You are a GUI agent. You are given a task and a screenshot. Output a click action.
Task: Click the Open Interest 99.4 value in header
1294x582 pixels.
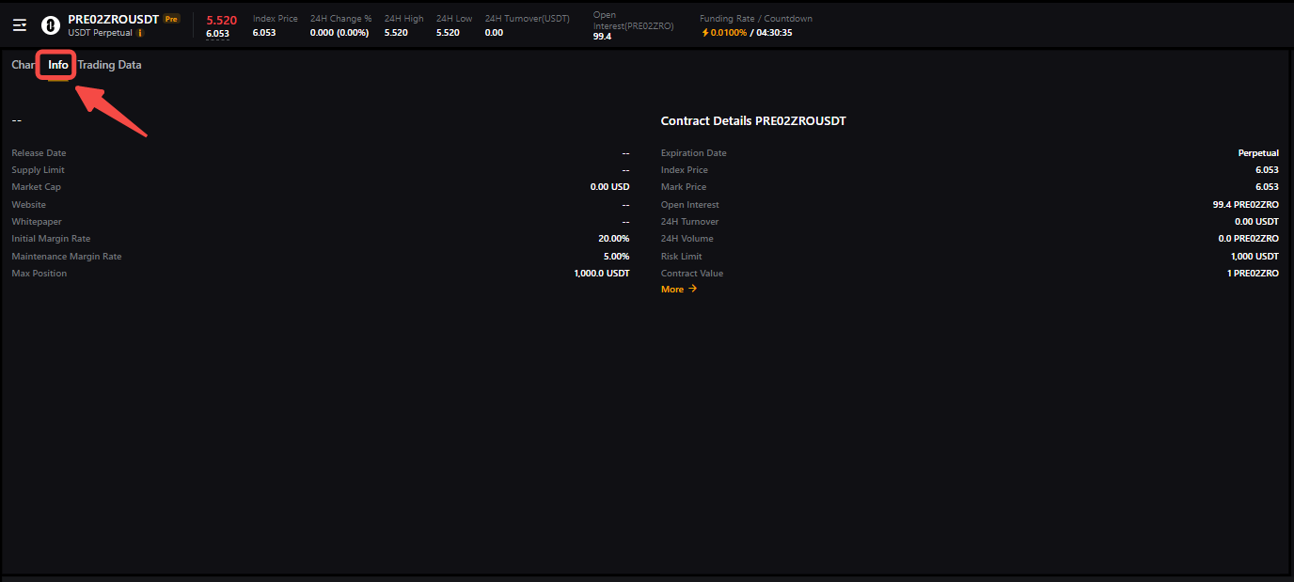(602, 37)
